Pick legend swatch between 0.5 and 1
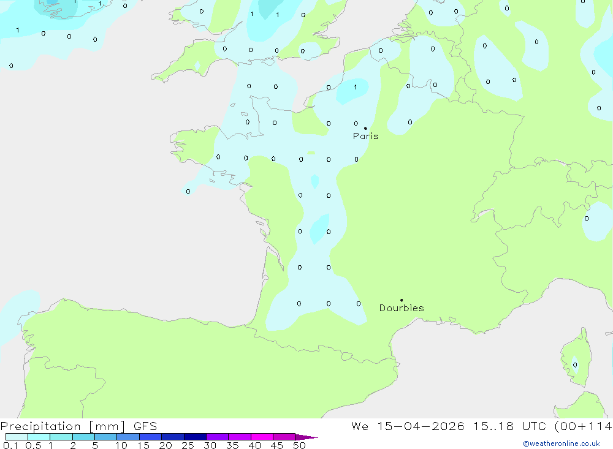This screenshot has height=449, width=613. tap(39, 437)
